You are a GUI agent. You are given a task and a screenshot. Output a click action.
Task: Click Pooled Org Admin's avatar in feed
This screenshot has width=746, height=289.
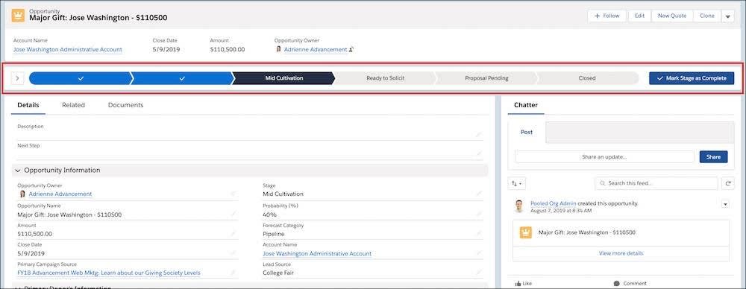click(x=519, y=206)
